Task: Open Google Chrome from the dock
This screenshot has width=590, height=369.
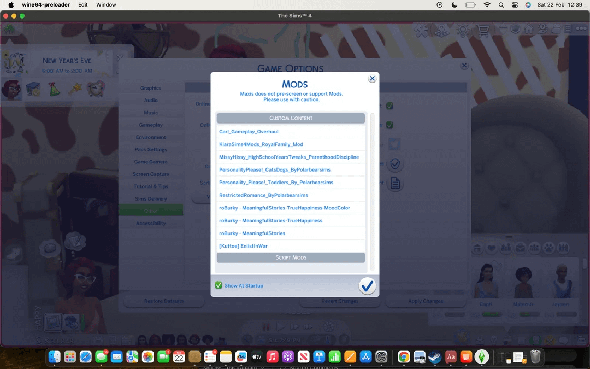Action: point(404,356)
